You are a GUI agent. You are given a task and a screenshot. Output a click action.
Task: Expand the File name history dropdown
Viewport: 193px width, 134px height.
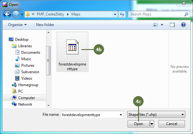pyautogui.click(x=121, y=115)
